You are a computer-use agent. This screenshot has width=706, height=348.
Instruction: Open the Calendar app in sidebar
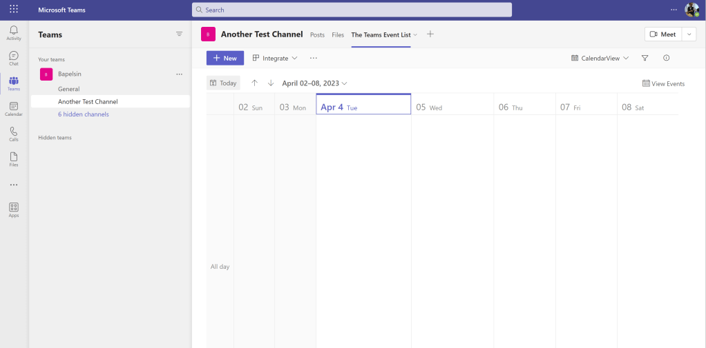(14, 109)
